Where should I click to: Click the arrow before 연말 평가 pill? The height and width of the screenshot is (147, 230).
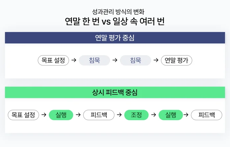coord(156,60)
